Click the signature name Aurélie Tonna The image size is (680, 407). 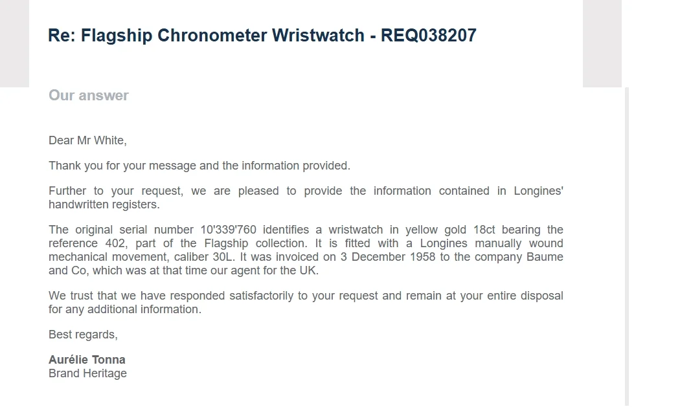(87, 360)
